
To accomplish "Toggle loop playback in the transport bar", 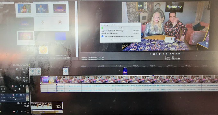I will 154,54.
